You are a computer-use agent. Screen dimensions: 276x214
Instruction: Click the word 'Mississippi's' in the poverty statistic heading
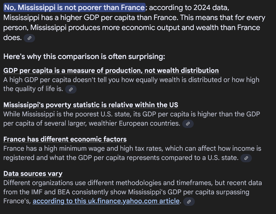[24, 105]
